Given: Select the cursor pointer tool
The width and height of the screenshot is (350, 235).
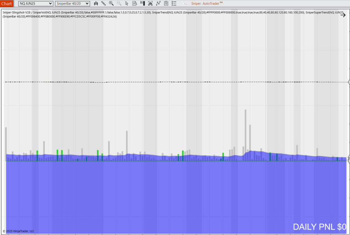Looking at the screenshot, I should (127, 3).
